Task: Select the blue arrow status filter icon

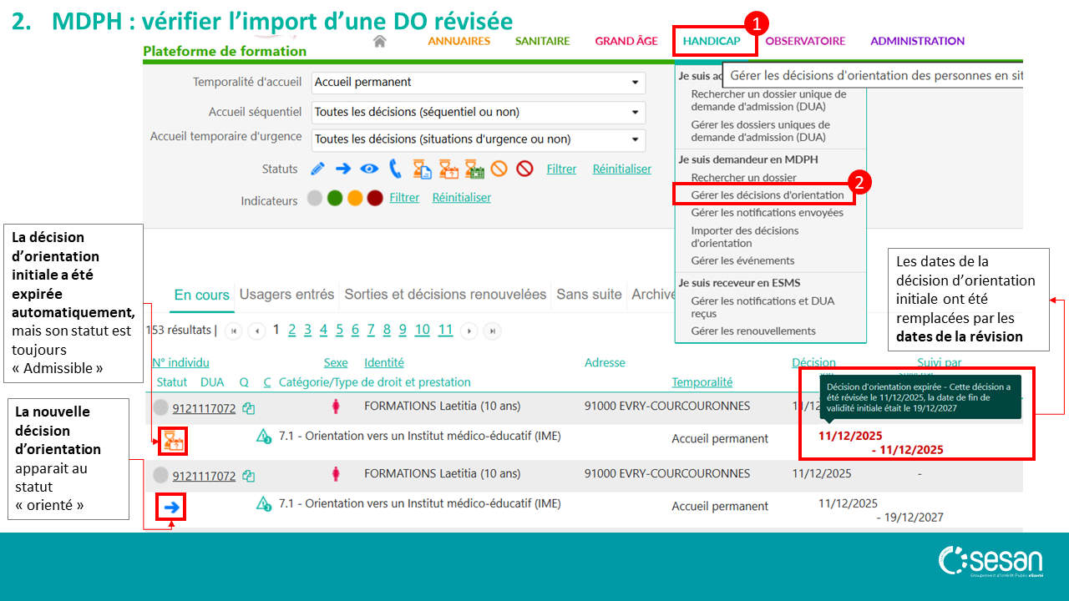Action: coord(342,169)
